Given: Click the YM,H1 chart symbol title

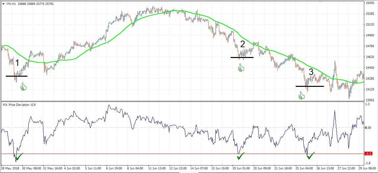Looking at the screenshot, I should 12,4.
